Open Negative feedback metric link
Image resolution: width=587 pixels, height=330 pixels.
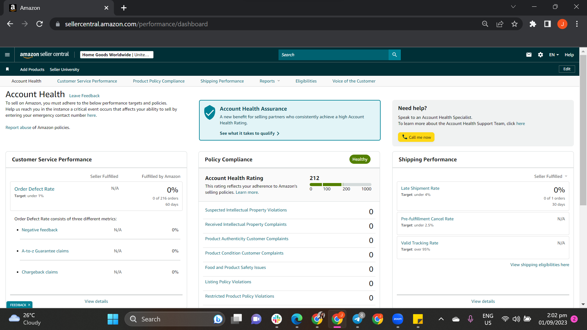[x=40, y=230]
